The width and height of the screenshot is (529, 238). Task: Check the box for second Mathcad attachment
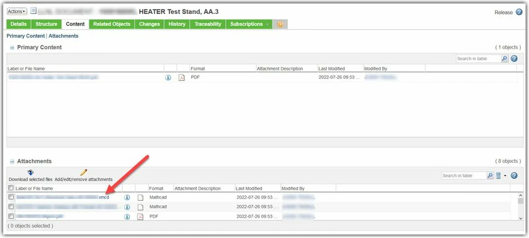[11, 207]
